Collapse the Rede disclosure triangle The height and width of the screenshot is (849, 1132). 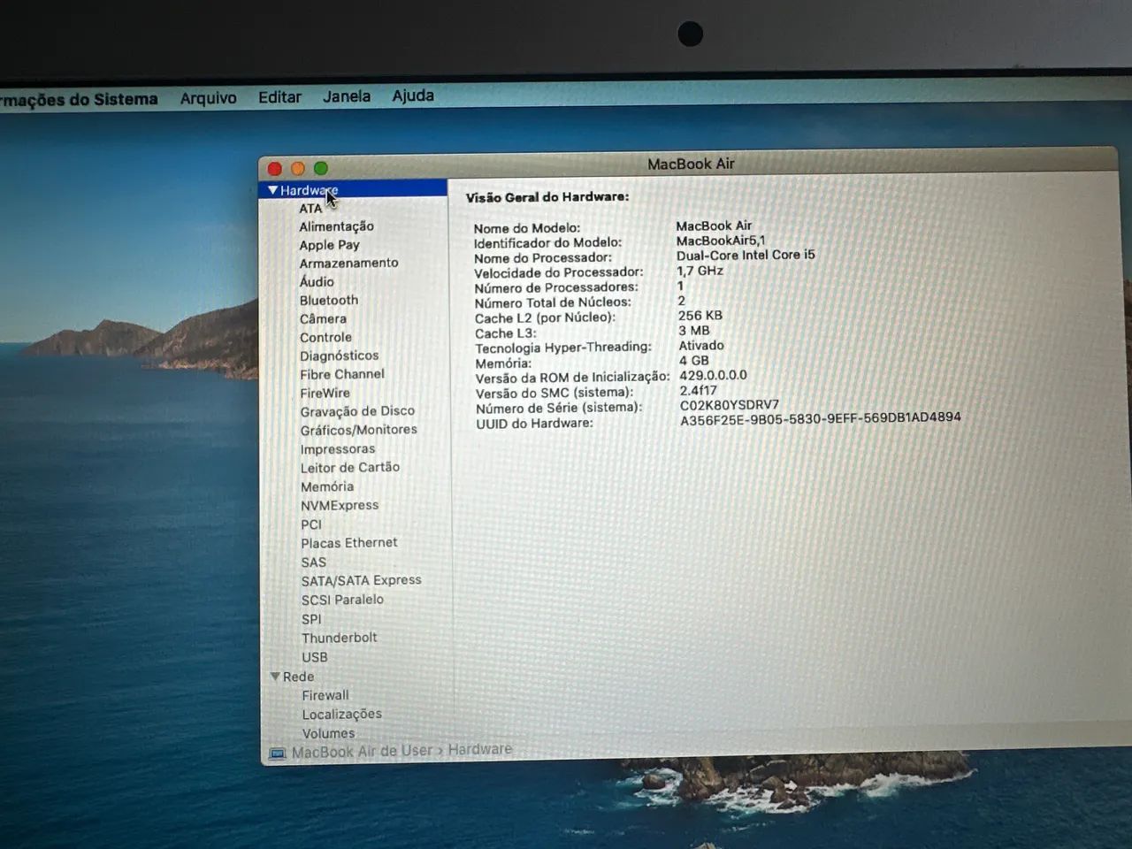pos(276,676)
